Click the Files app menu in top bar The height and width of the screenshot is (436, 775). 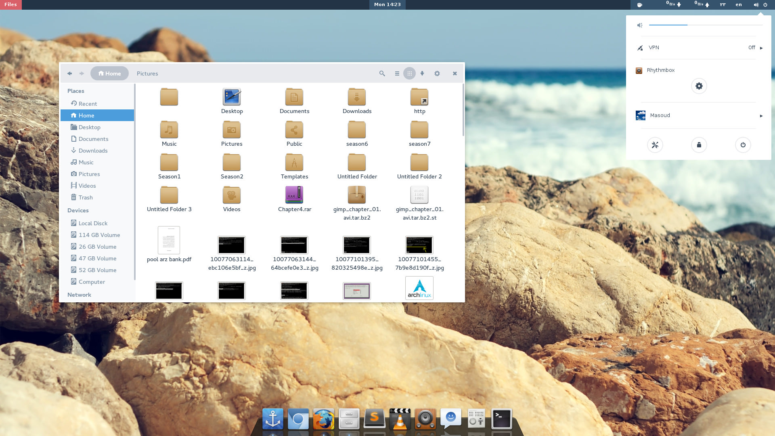point(11,4)
